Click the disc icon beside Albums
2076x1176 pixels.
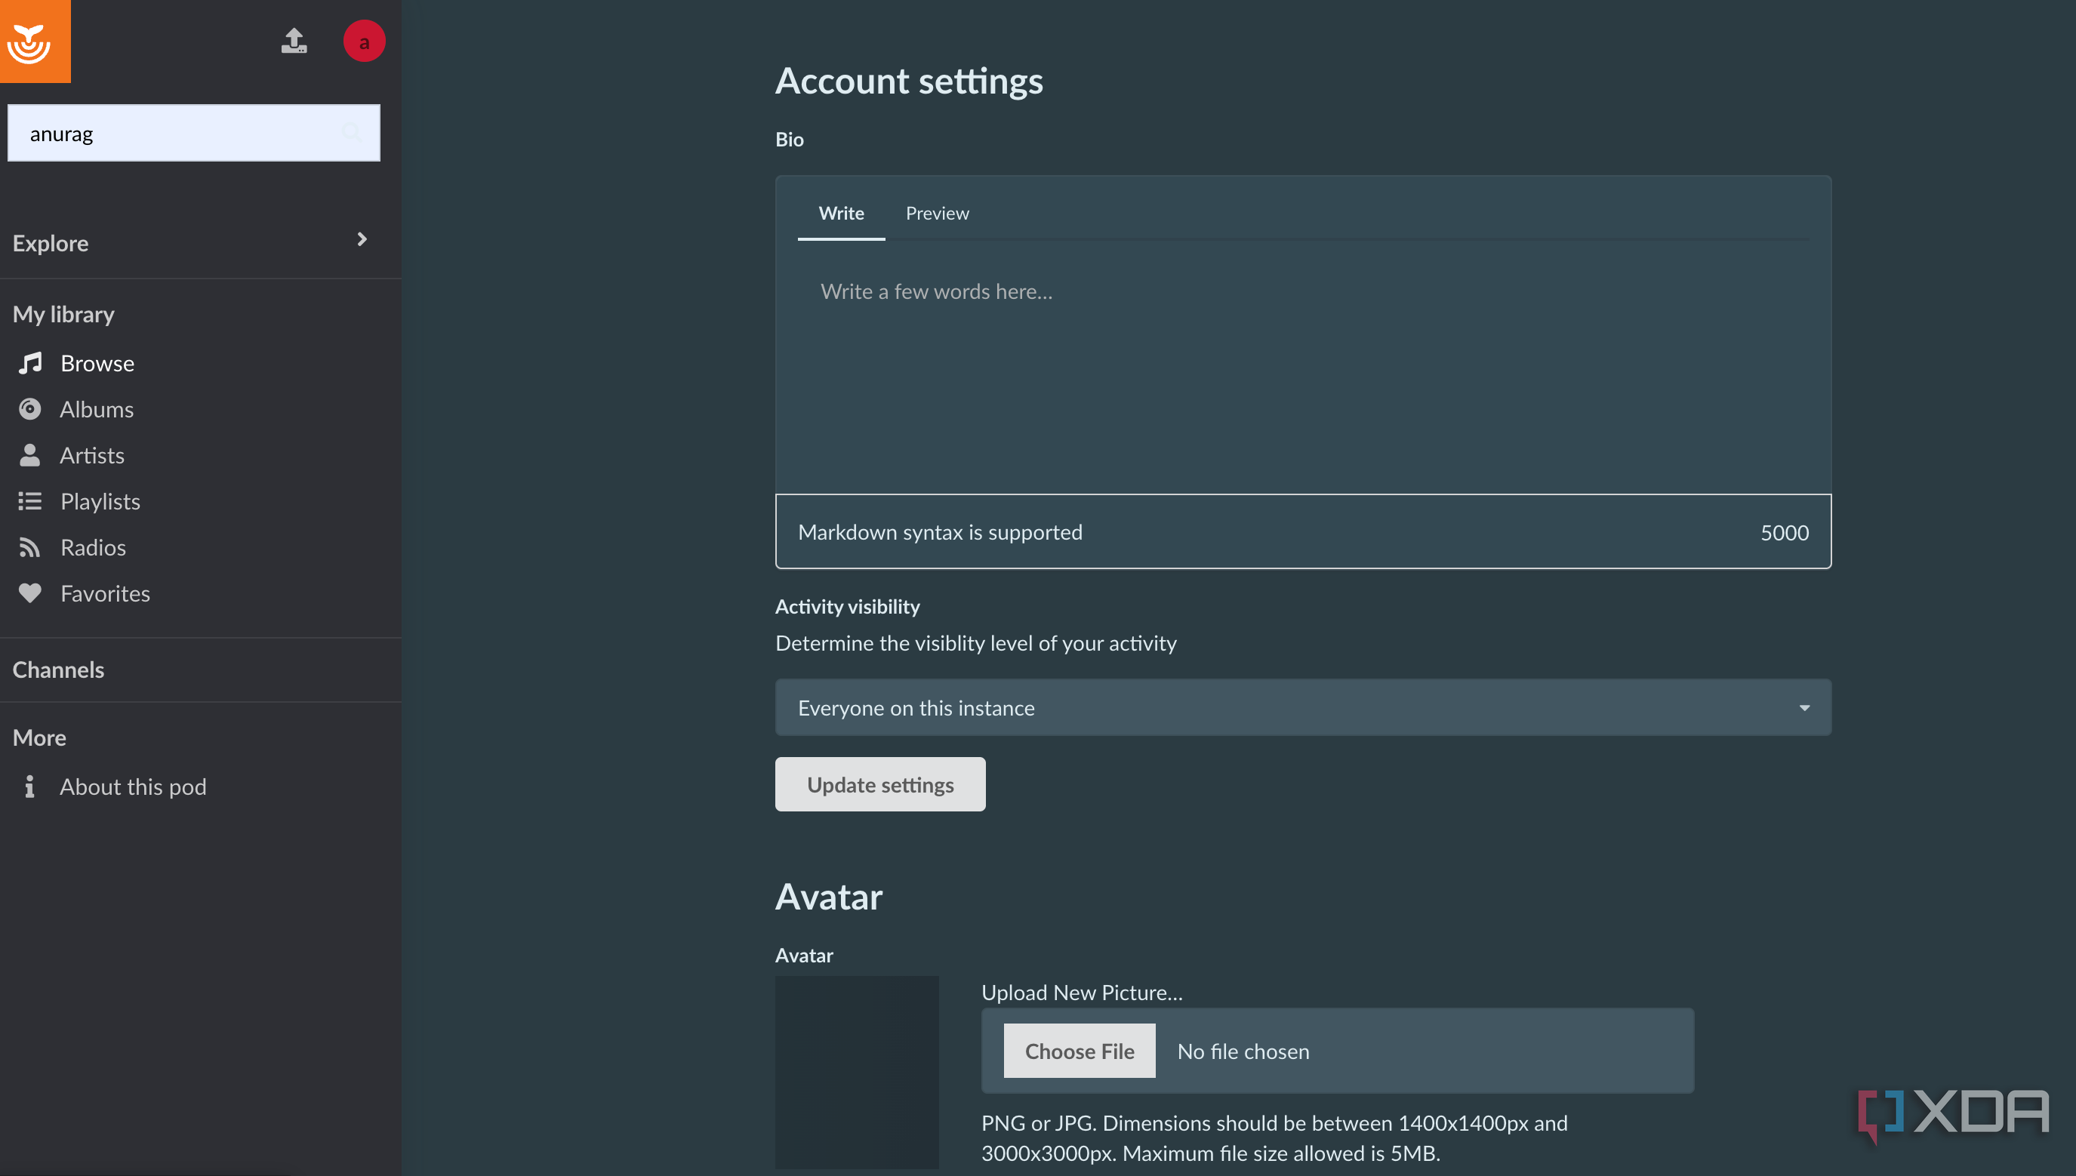coord(30,408)
